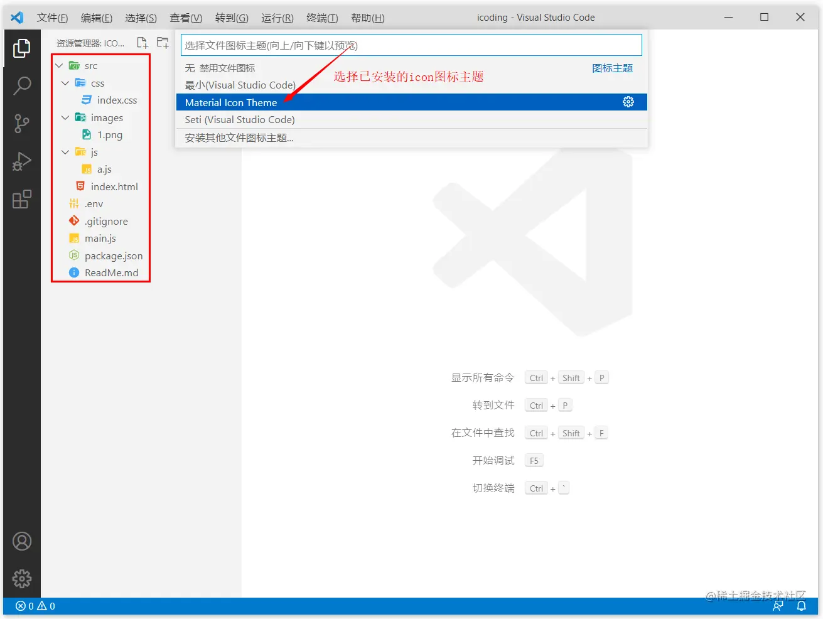Open the 查看(V) menu
823x619 pixels.
[186, 18]
